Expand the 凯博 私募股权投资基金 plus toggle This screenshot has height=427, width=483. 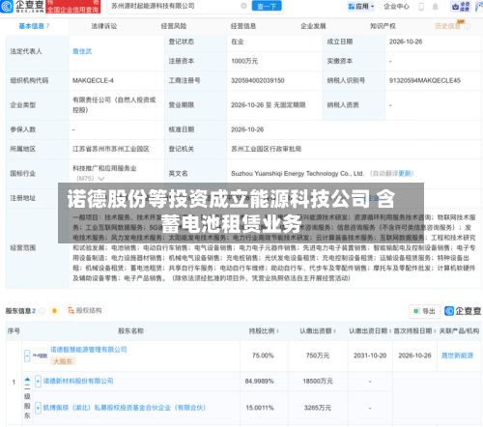(x=38, y=408)
